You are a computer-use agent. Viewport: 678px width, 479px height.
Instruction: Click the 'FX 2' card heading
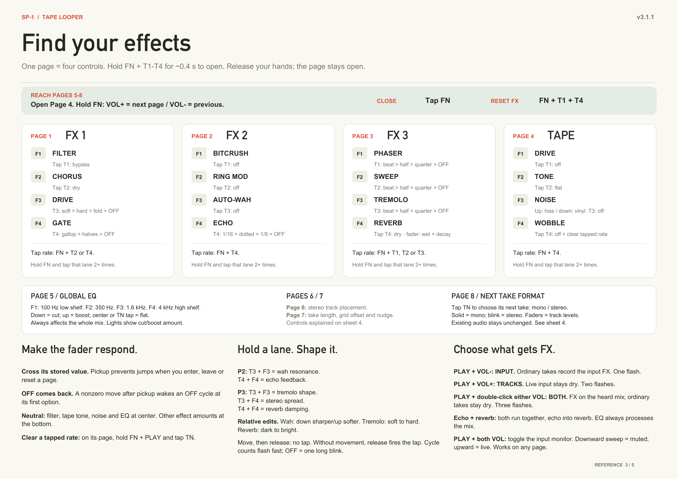(237, 135)
